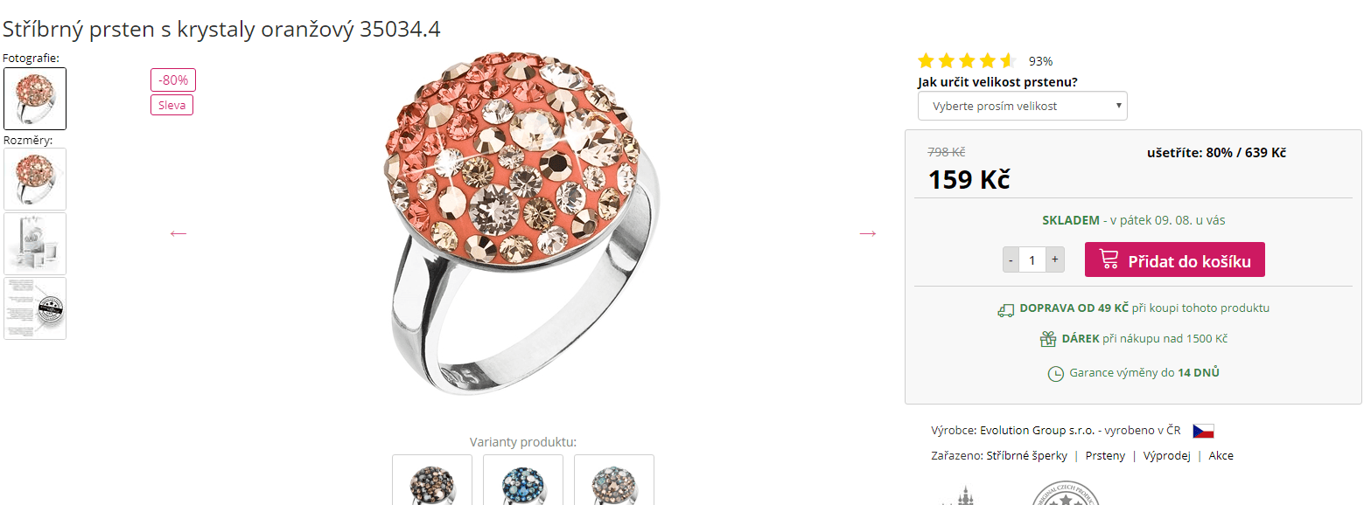
Task: Select the blue crystal ring variant
Action: click(x=524, y=481)
